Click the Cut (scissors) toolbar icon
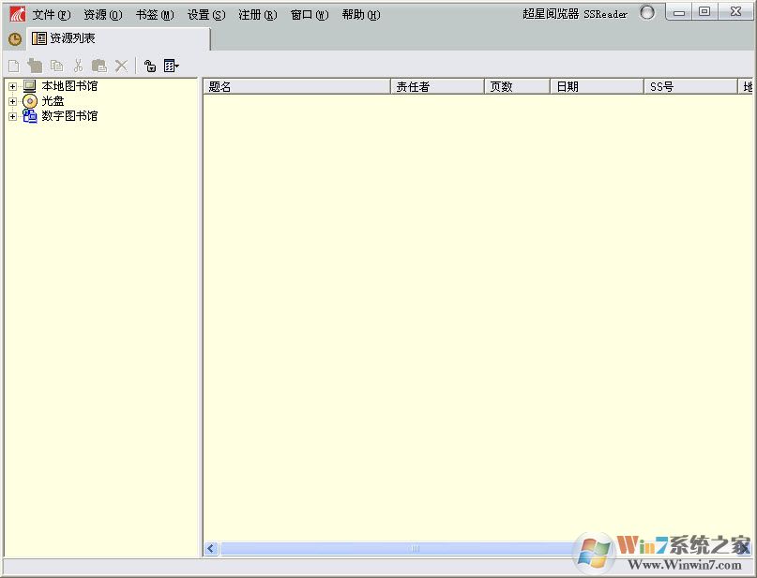This screenshot has height=578, width=757. click(78, 66)
